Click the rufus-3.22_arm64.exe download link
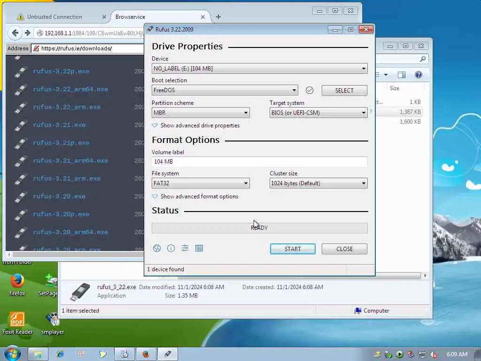The image size is (481, 361). coord(70,89)
